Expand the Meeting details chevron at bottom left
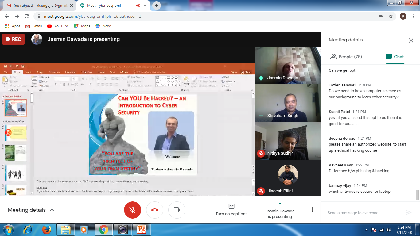This screenshot has height=236, width=420. coord(52,210)
